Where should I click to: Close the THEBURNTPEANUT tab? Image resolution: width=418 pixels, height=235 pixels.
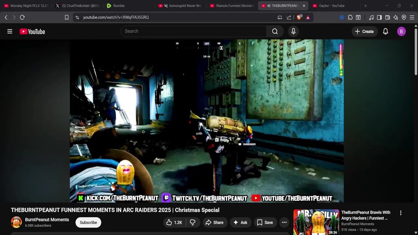pyautogui.click(x=304, y=6)
